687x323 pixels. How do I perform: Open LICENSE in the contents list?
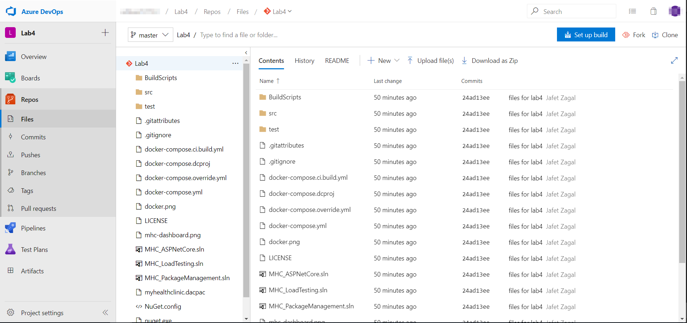coord(280,258)
